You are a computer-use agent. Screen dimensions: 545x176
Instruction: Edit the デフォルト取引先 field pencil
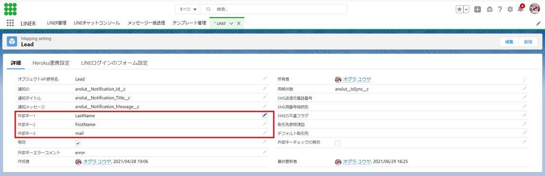tap(525, 132)
